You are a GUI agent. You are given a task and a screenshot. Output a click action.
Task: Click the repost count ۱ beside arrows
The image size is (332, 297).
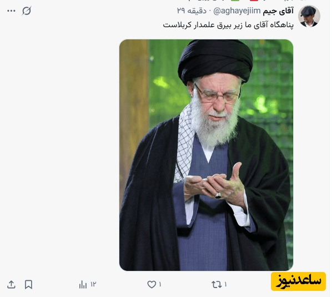click(x=225, y=284)
